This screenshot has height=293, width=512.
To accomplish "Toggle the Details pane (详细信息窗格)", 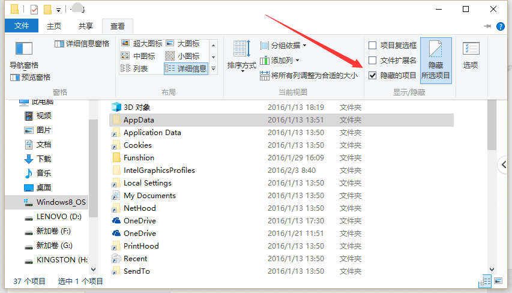I will pyautogui.click(x=82, y=44).
